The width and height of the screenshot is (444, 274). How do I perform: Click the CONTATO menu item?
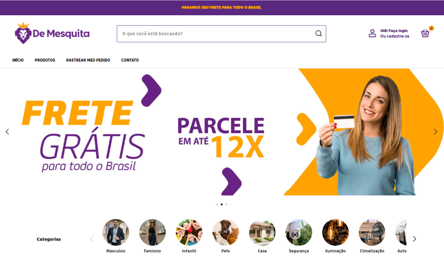(x=130, y=60)
